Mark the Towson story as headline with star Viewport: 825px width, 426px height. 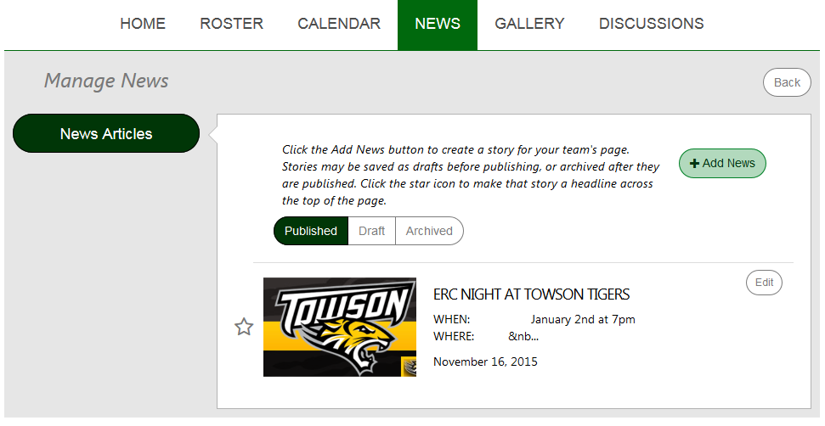tap(244, 327)
